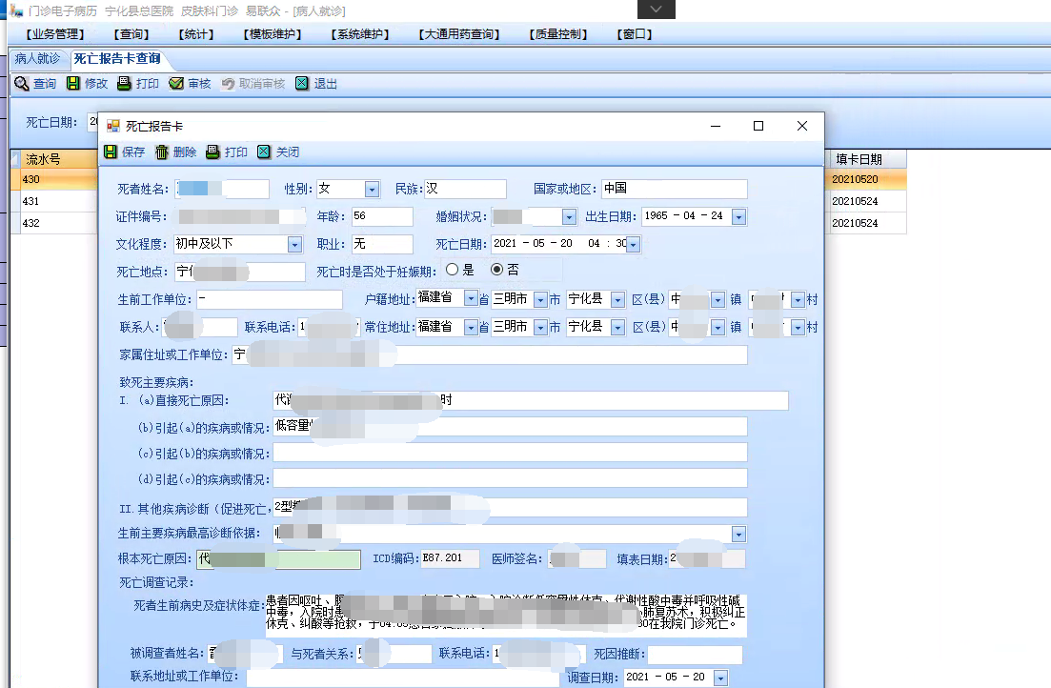This screenshot has width=1051, height=688.
Task: Click the 根本死亡原因 green field
Action: coord(278,559)
